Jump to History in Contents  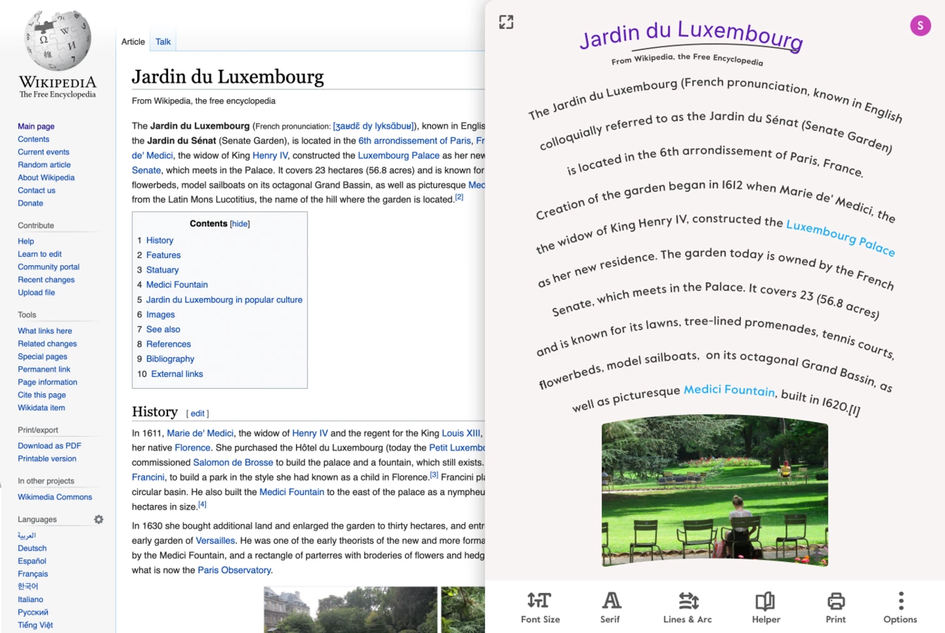(160, 241)
